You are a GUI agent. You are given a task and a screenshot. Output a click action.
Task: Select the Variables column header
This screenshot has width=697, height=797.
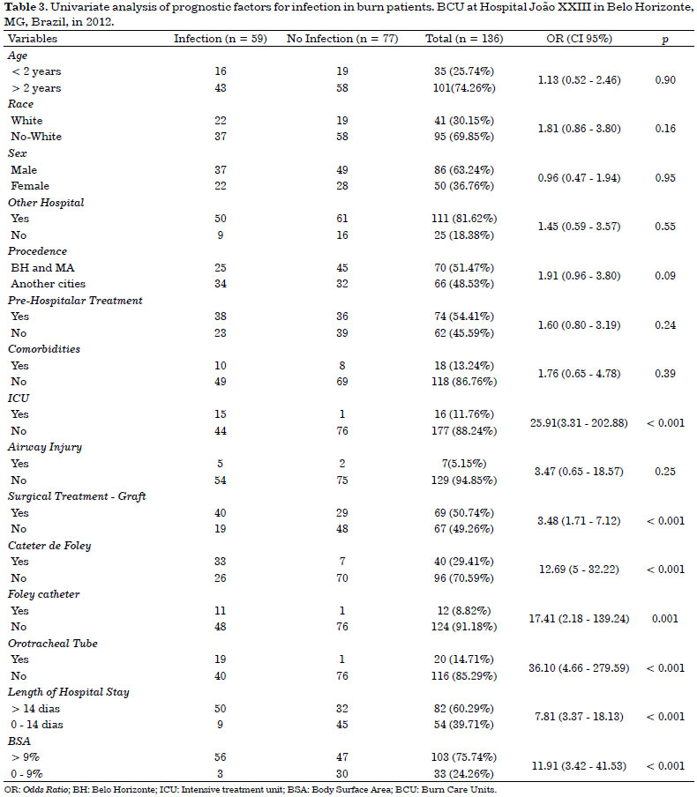pos(33,39)
